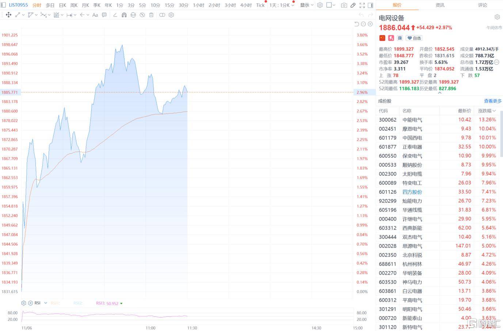Select the 中能电气 constituent row
Screen dimensions: 503x331
pos(438,120)
